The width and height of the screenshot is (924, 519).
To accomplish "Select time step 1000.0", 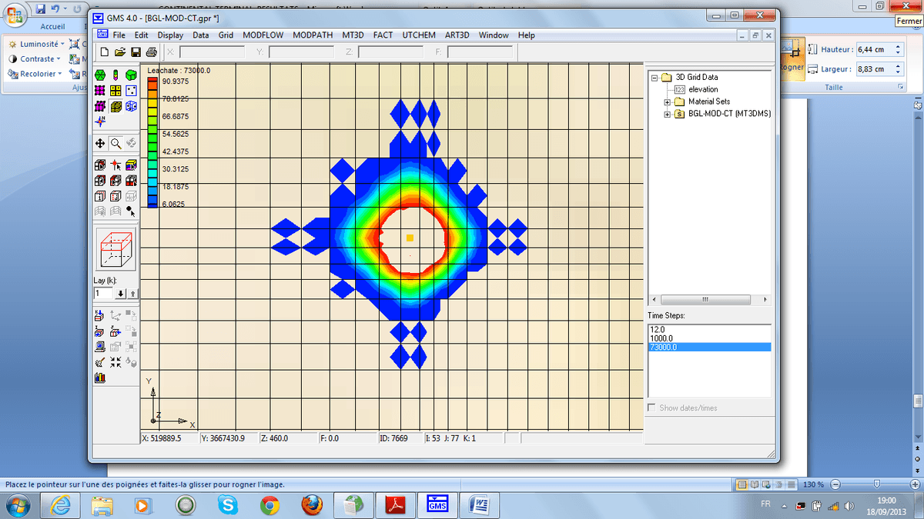I will [x=709, y=338].
